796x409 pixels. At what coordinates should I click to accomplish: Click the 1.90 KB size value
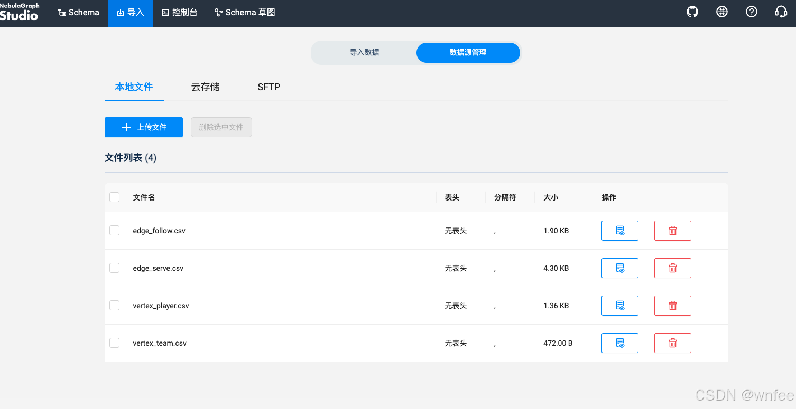[x=556, y=231]
